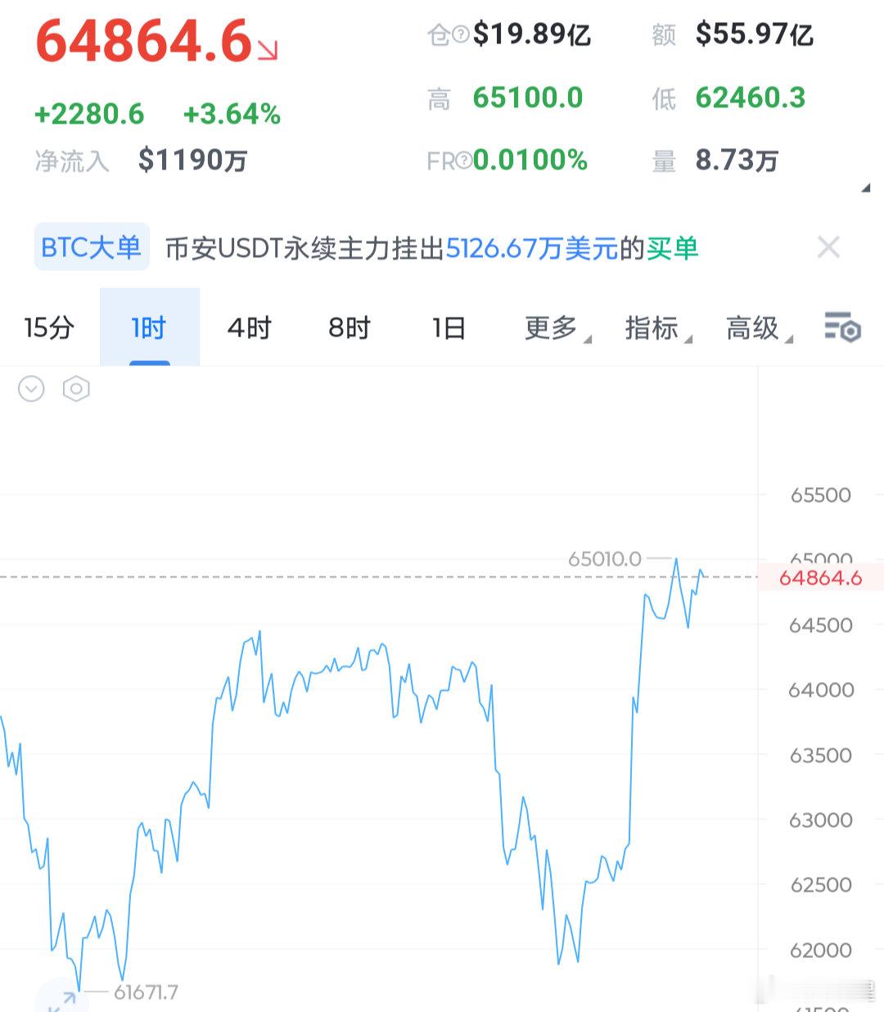Close the BTC large-order notification banner
Image resolution: width=884 pixels, height=1012 pixels.
(828, 246)
